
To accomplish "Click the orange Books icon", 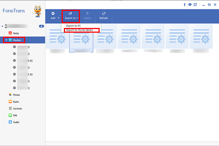I will pos(10,101).
